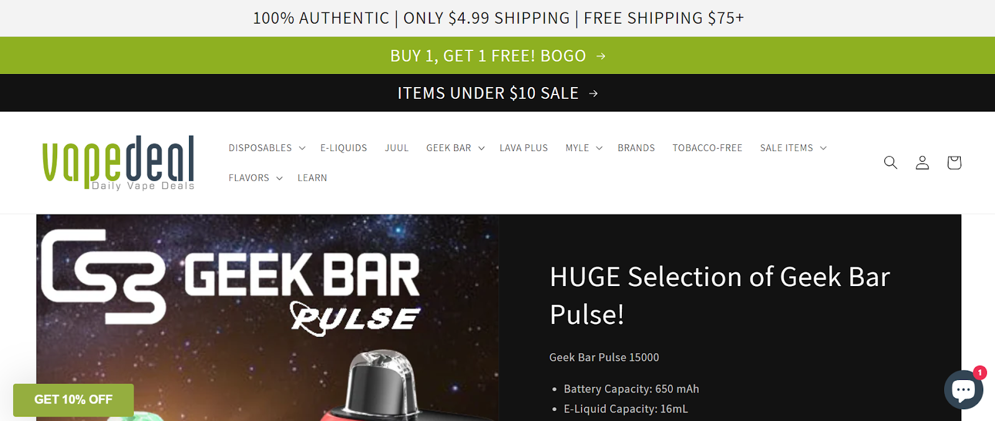Image resolution: width=995 pixels, height=421 pixels.
Task: Select the Lava Plus menu item
Action: point(524,148)
